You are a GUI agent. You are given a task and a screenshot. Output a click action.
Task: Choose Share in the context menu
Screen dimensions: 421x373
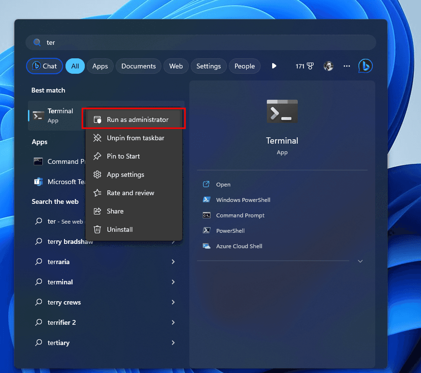tap(134, 211)
